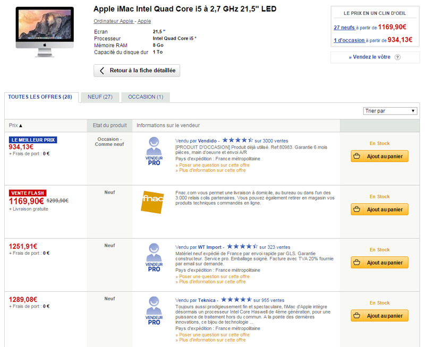This screenshot has height=347, width=425.
Task: Switch to the OCCASION (1) tab
Action: [146, 97]
